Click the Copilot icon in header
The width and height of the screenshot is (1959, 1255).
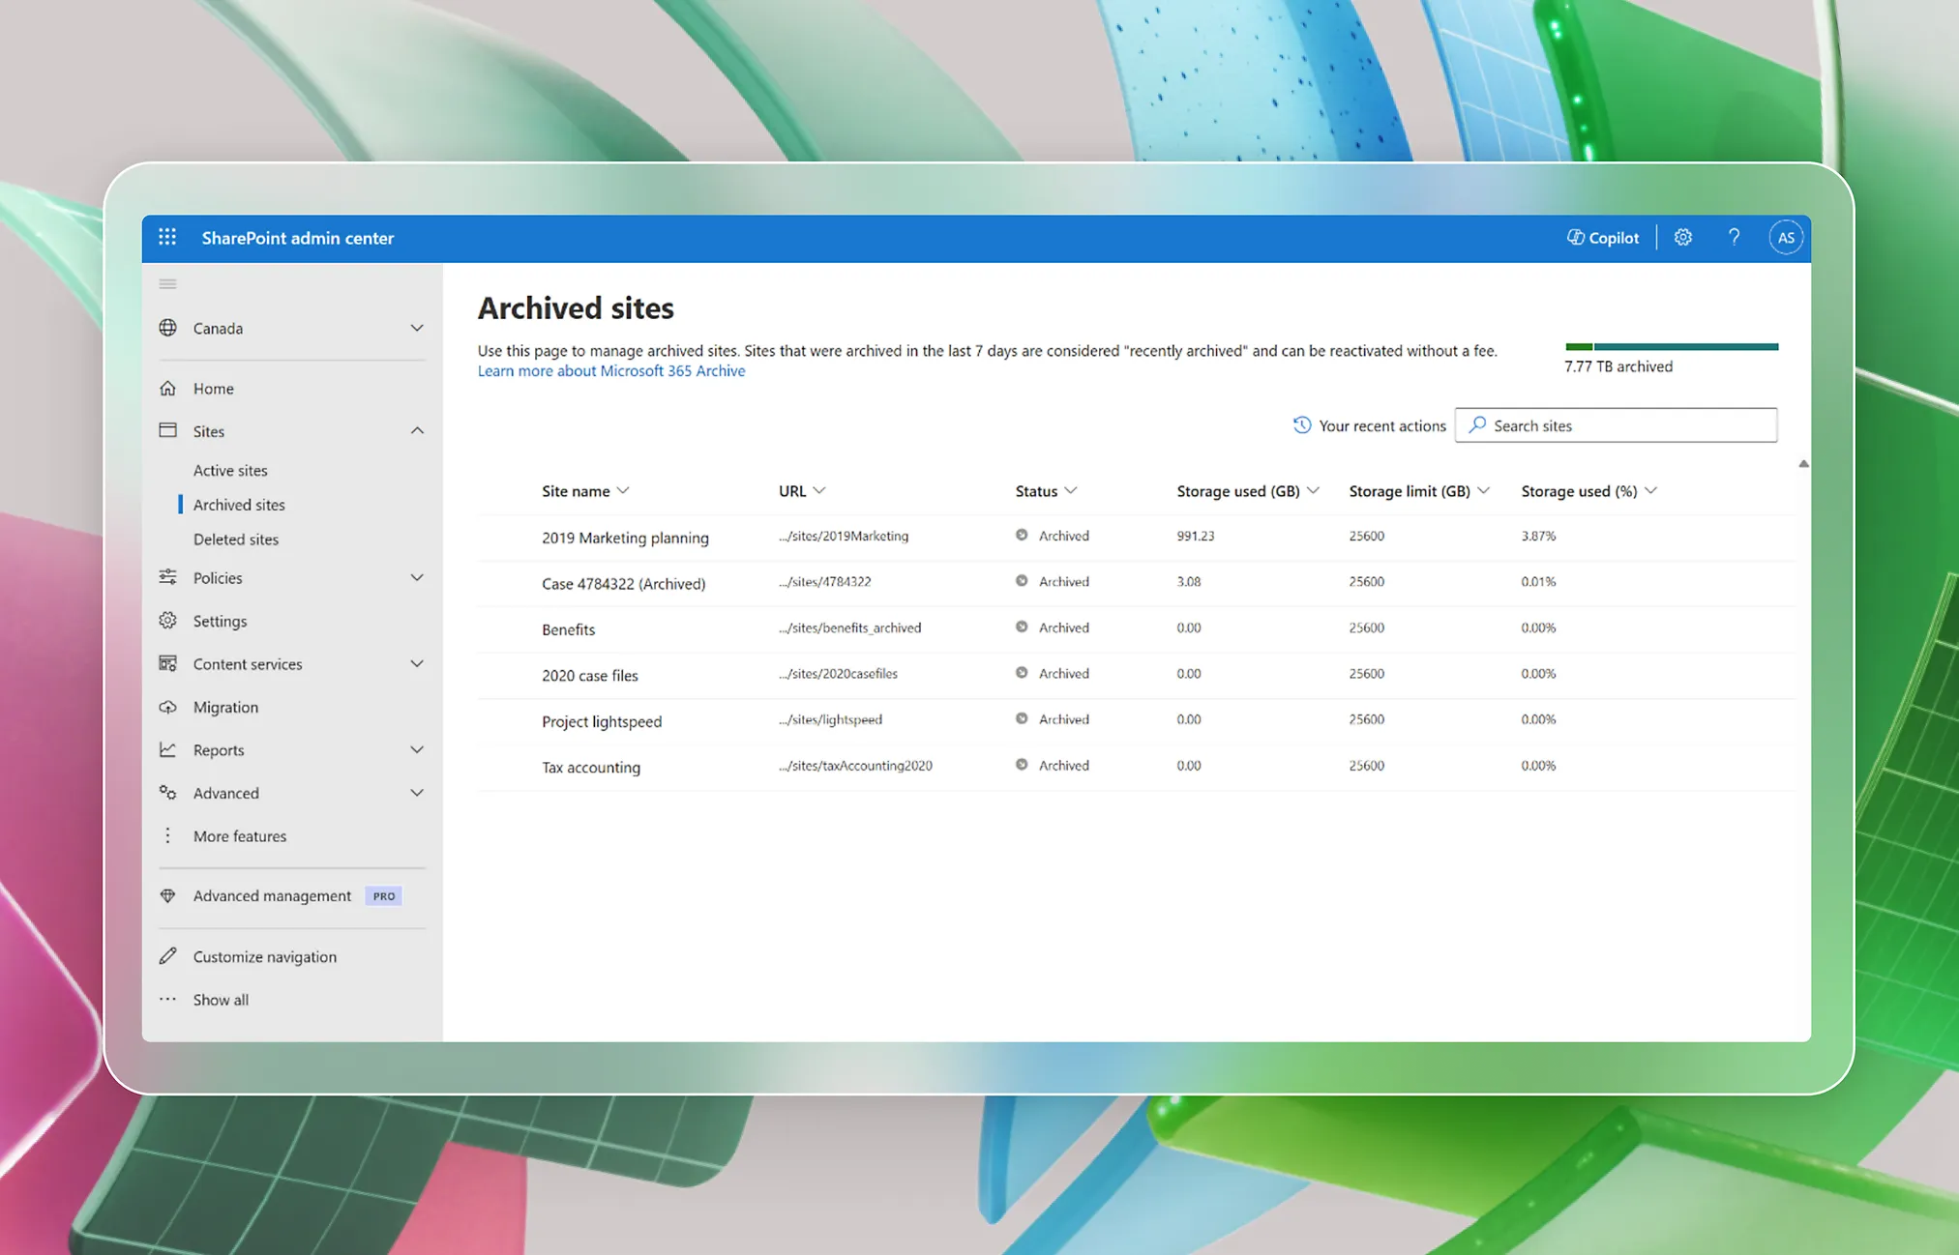click(x=1576, y=238)
